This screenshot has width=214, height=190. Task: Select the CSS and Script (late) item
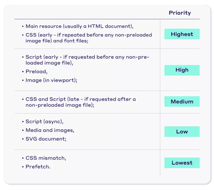tap(80, 102)
